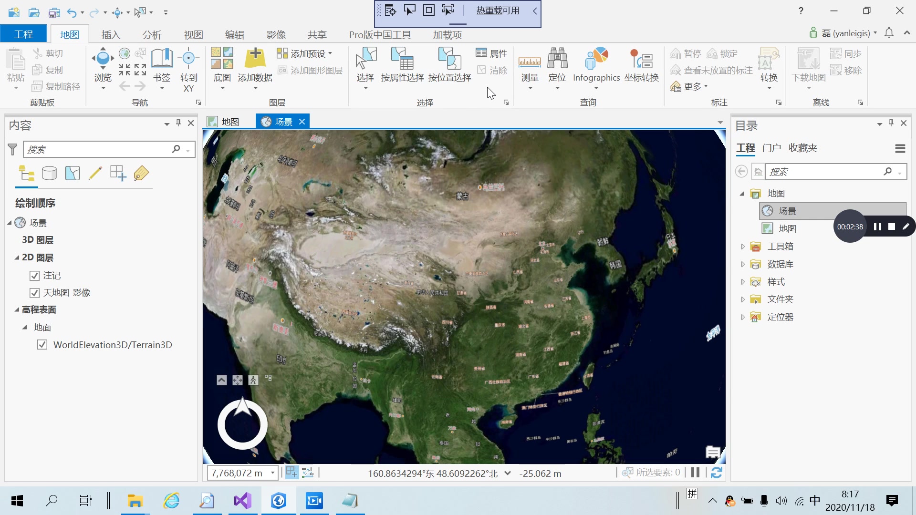
Task: Expand the 数据库 node in Catalog
Action: (743, 264)
